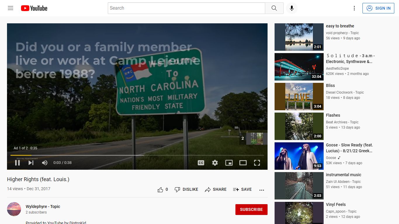
Task: Click 'Capn_spoon - Topic' channel name
Action: (341, 211)
